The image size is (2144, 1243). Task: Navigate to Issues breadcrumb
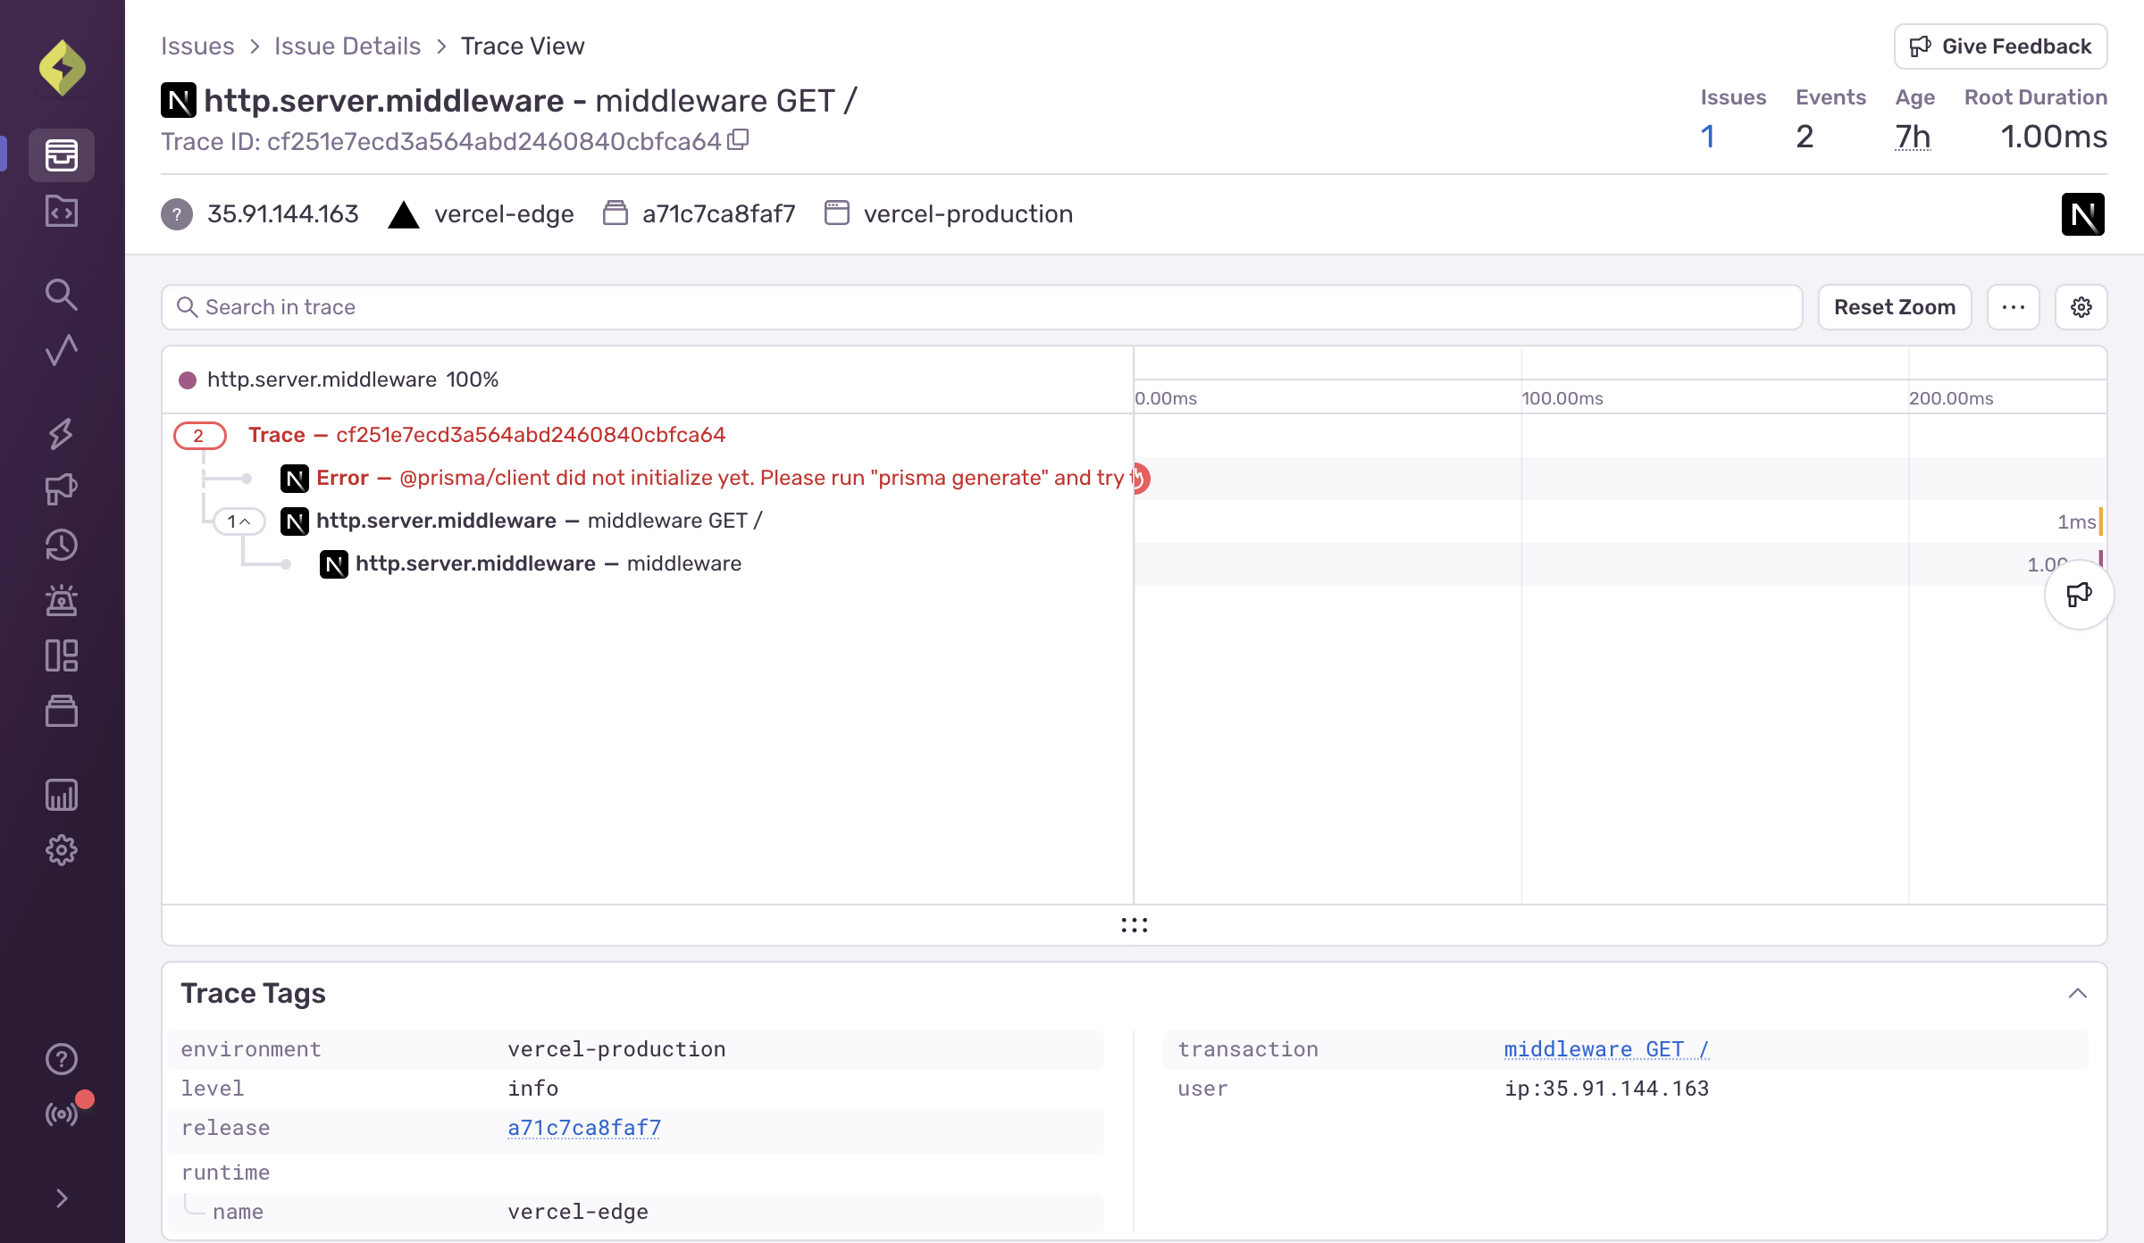click(x=197, y=46)
